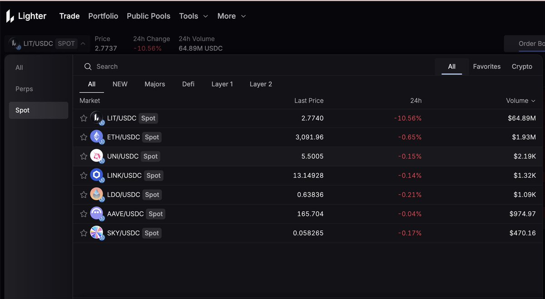Image resolution: width=545 pixels, height=299 pixels.
Task: Click the UNI/USDC unicorn coin icon
Action: pyautogui.click(x=97, y=156)
